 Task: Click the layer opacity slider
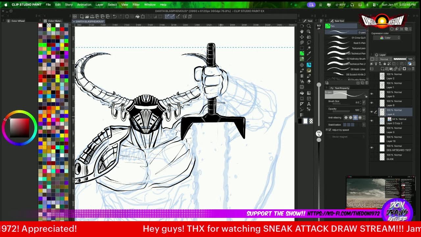(400, 59)
